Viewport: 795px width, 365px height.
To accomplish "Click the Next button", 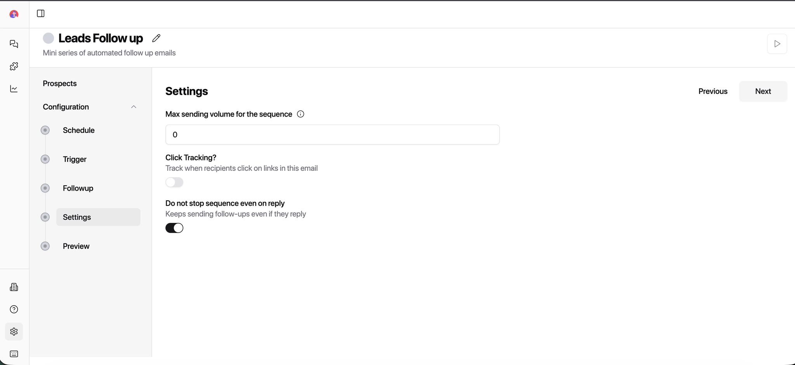I will click(763, 91).
